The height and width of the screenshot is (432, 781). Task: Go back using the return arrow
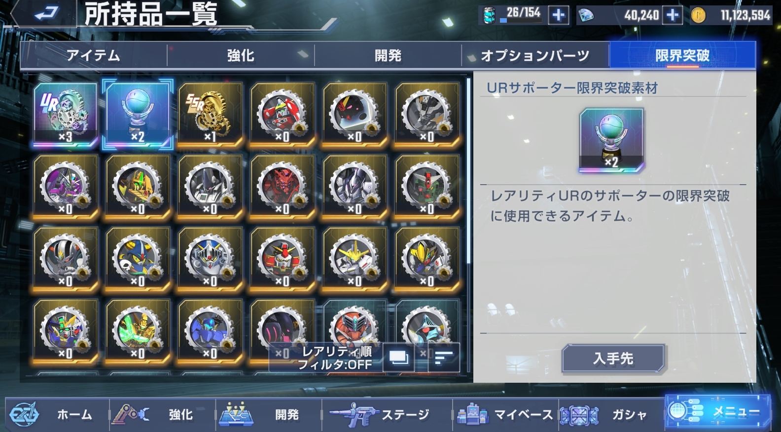pyautogui.click(x=47, y=13)
